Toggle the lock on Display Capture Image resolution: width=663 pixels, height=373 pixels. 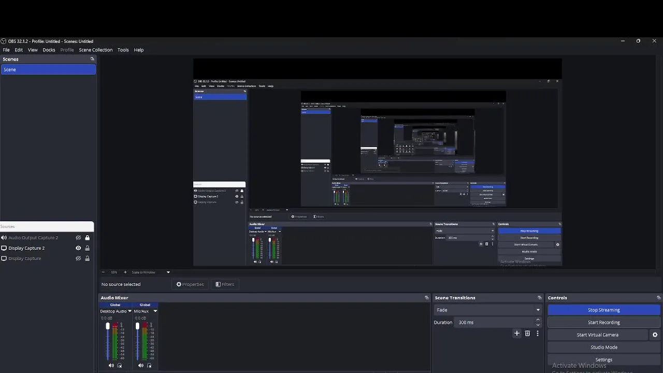coord(87,259)
